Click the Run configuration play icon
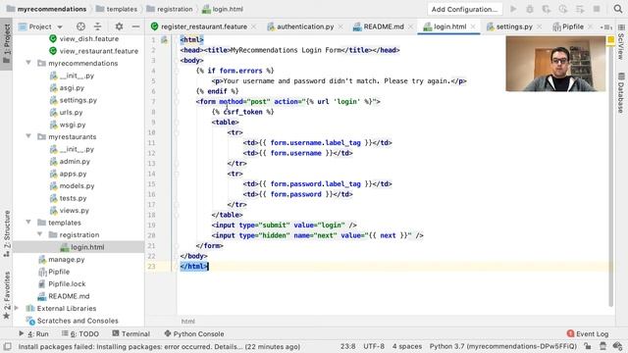The width and height of the screenshot is (628, 353). [x=513, y=9]
